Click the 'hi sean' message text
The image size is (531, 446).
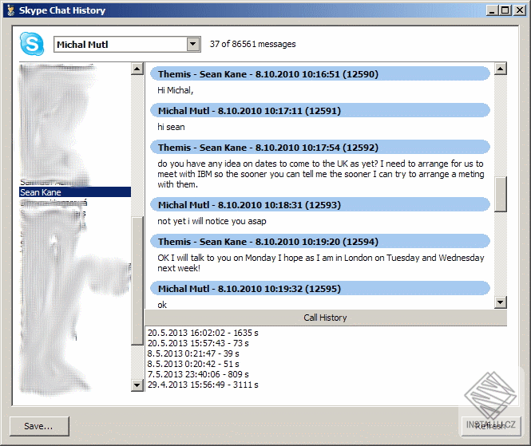pyautogui.click(x=171, y=127)
